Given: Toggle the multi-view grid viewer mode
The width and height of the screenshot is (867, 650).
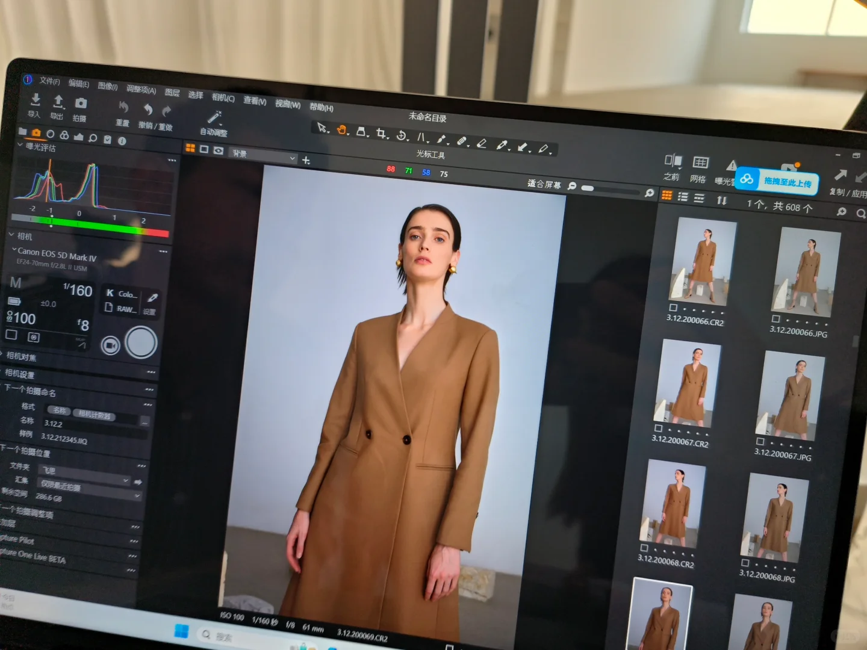Looking at the screenshot, I should 190,147.
